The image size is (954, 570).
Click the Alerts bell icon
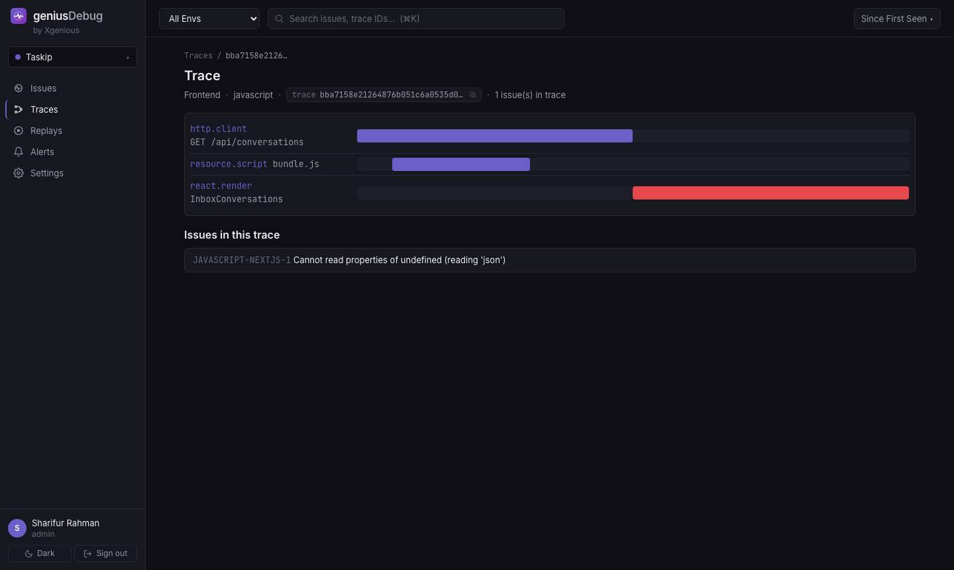[19, 152]
